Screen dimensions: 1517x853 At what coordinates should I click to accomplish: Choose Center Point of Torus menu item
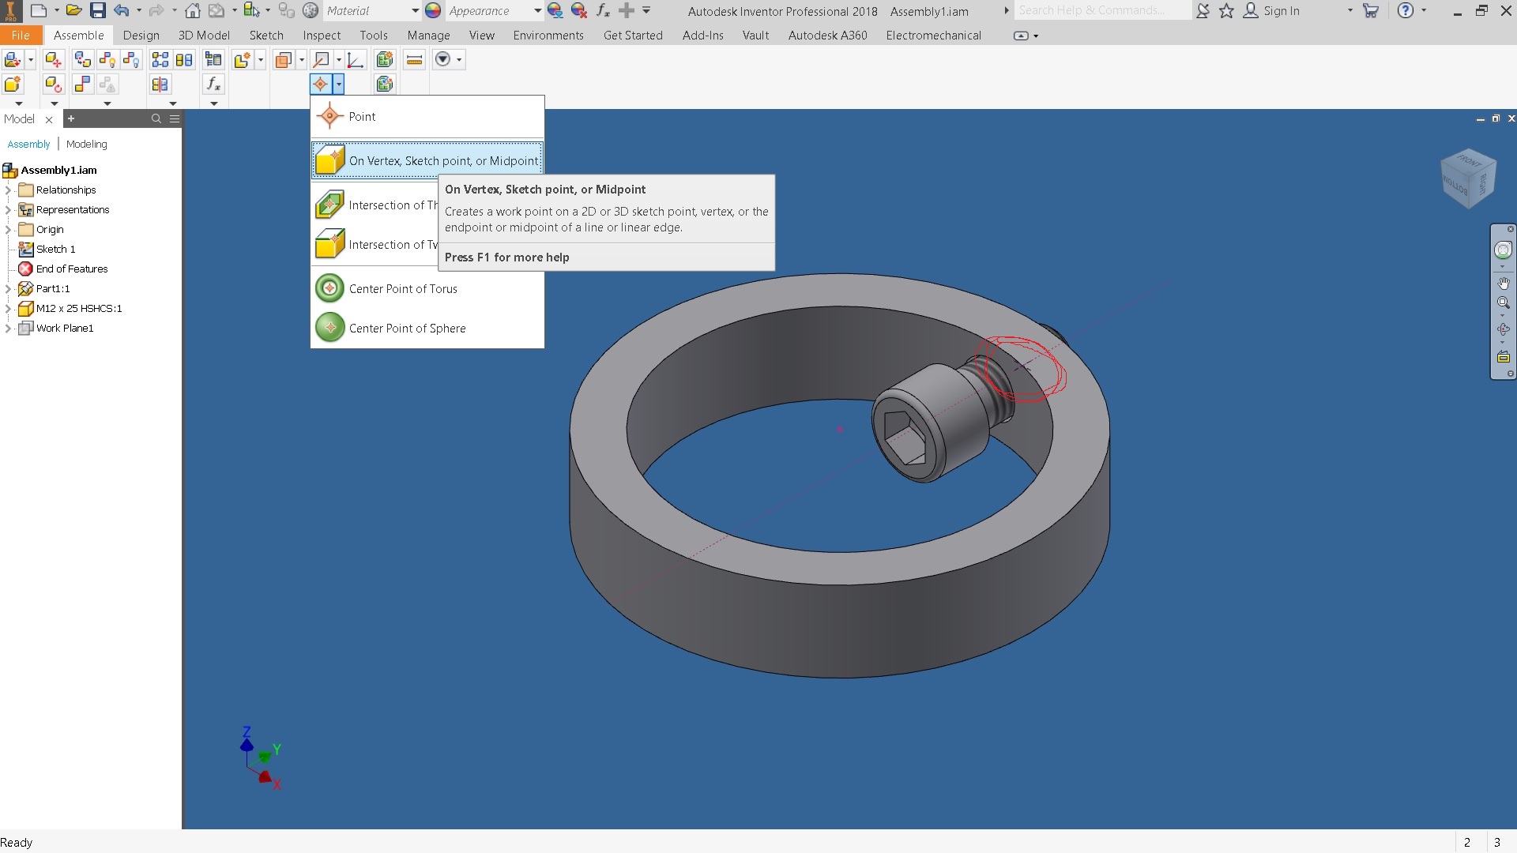tap(403, 289)
